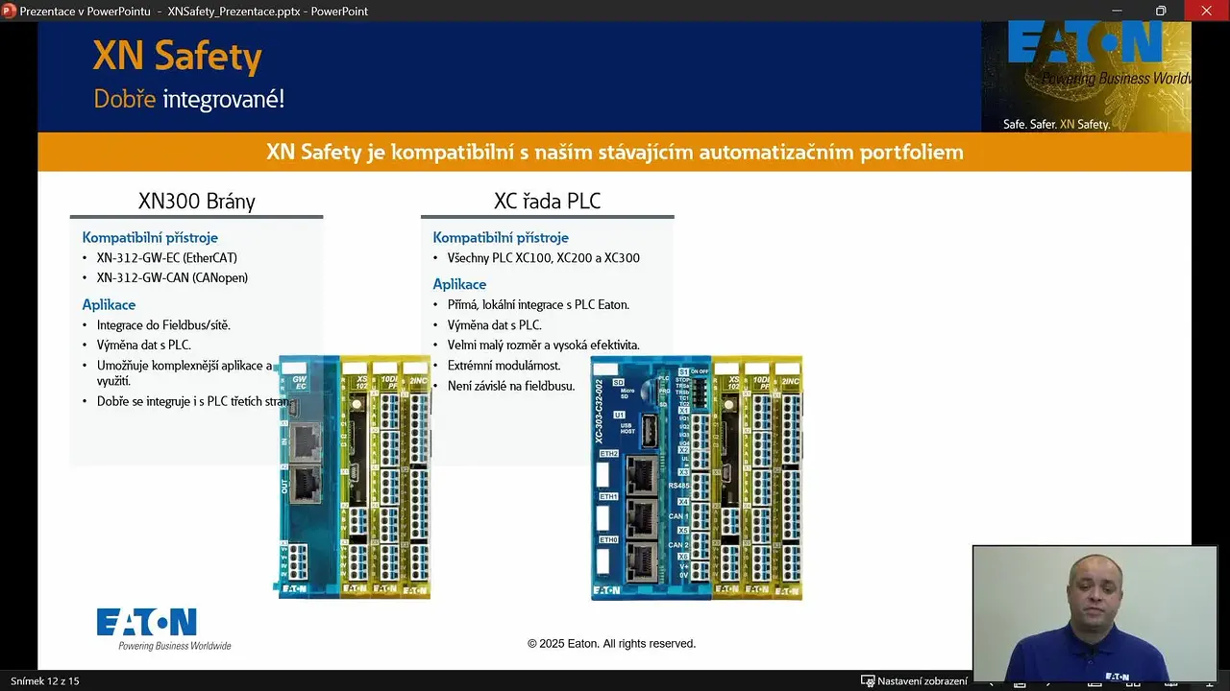
Task: Open Nastavení zobrazení display settings
Action: 915,680
